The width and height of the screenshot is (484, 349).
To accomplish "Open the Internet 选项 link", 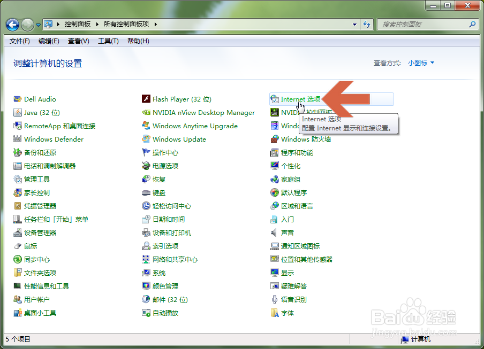I will pos(300,99).
